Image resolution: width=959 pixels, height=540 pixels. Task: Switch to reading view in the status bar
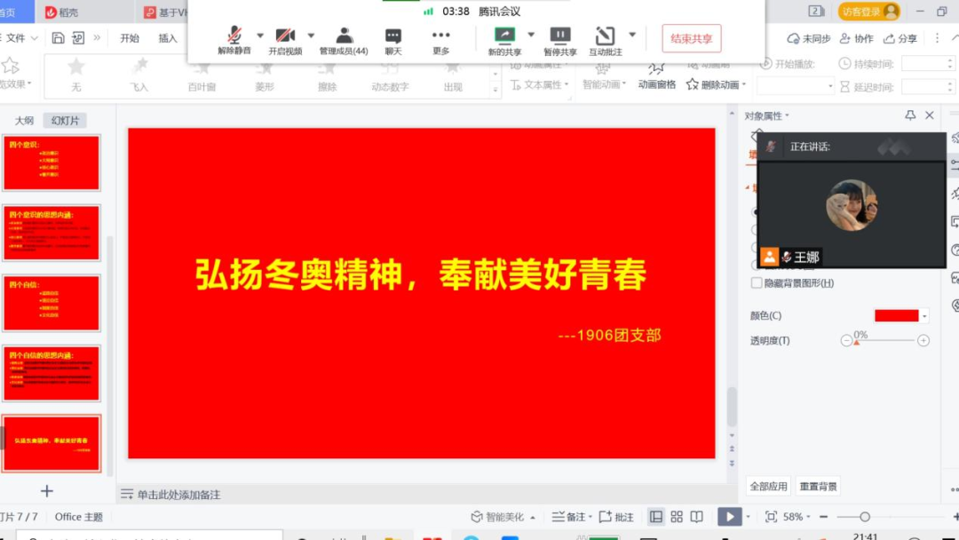point(697,517)
